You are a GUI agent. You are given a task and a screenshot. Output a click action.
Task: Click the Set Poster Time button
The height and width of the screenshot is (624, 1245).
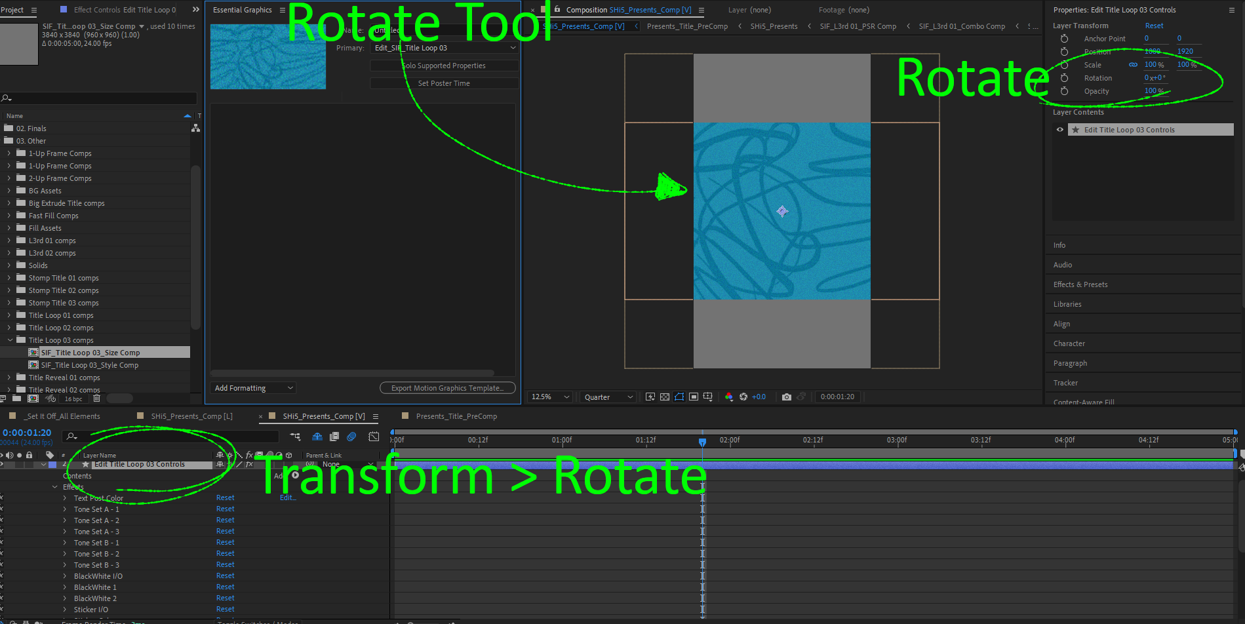pyautogui.click(x=444, y=83)
